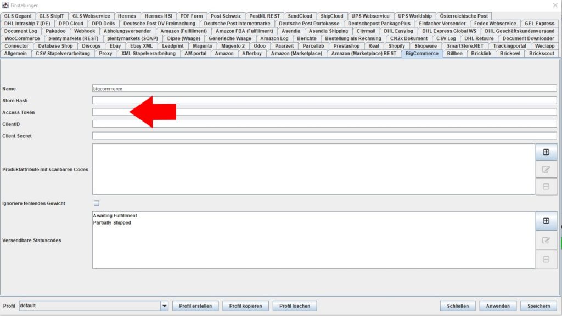Focus the Client Secret input field

[324, 136]
